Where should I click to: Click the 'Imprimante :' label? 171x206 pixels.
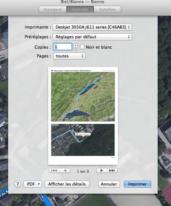coord(38,27)
